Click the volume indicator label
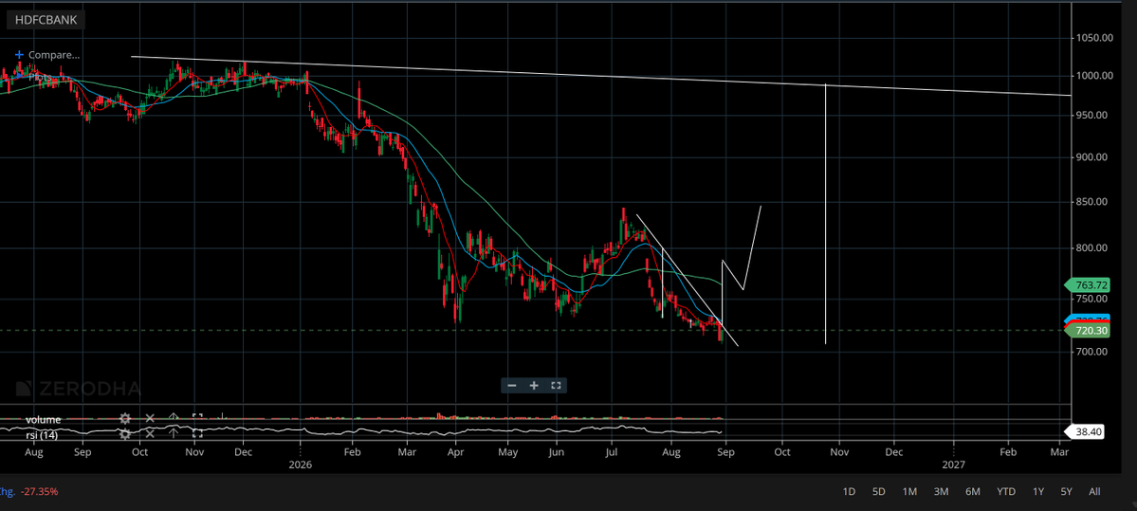The height and width of the screenshot is (511, 1137). (44, 419)
